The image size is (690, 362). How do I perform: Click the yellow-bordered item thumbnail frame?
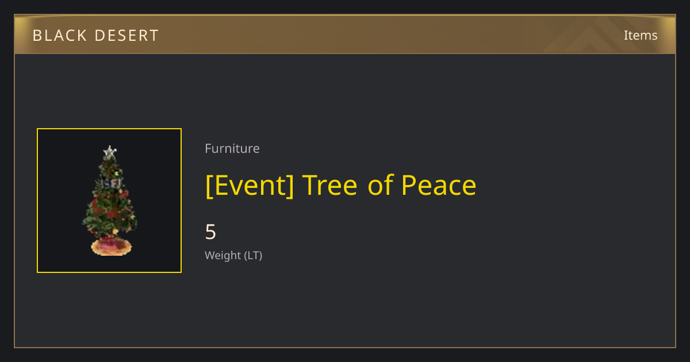click(x=109, y=201)
